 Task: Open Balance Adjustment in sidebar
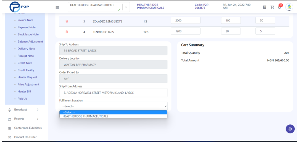click(x=30, y=42)
